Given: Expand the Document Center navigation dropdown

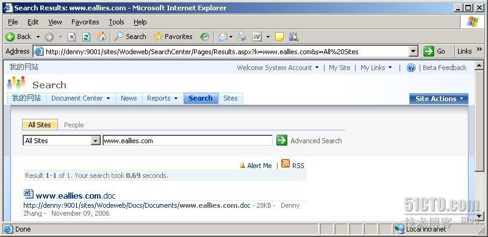Looking at the screenshot, I should click(x=109, y=98).
